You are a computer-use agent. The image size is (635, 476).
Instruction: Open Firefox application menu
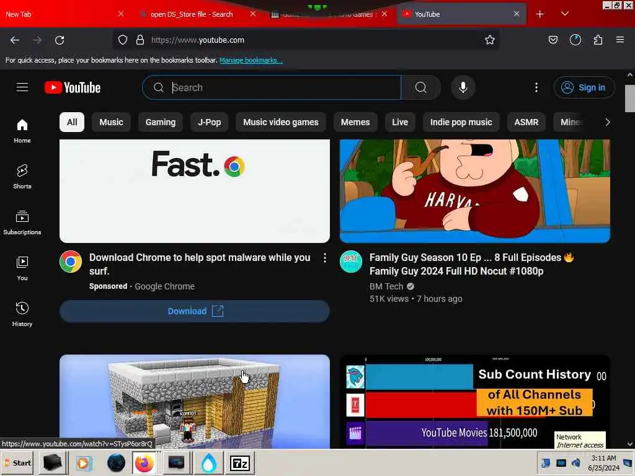[x=620, y=40]
